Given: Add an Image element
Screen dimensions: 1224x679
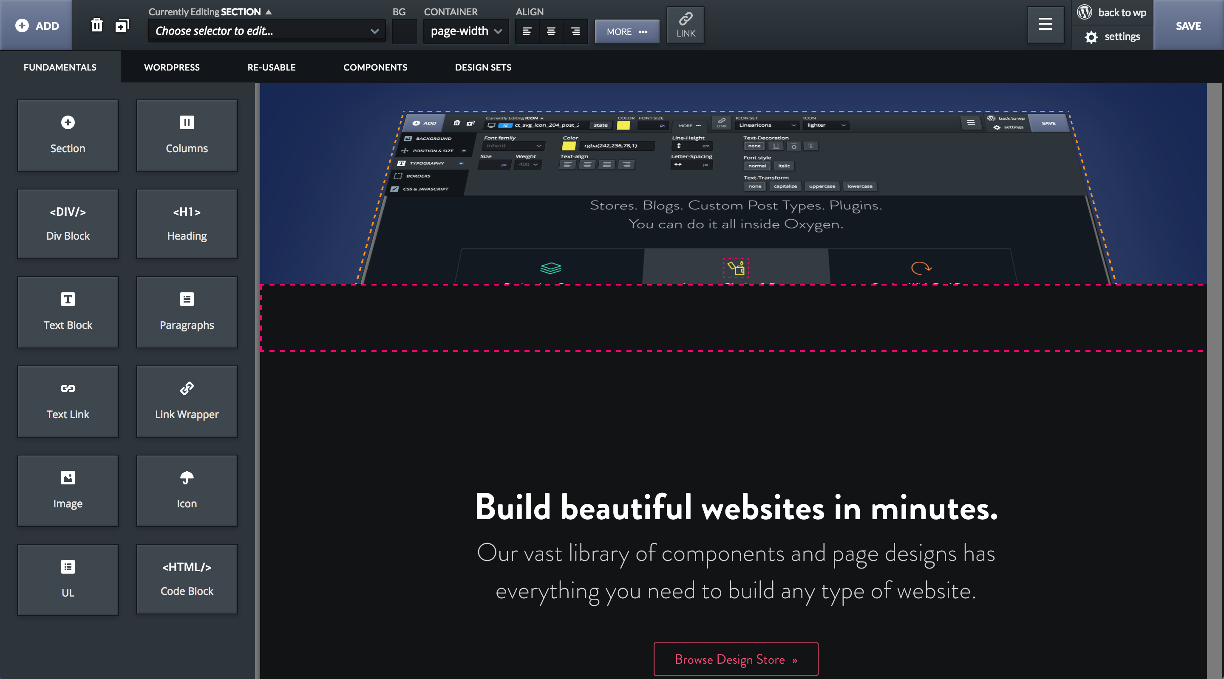Looking at the screenshot, I should [x=68, y=490].
